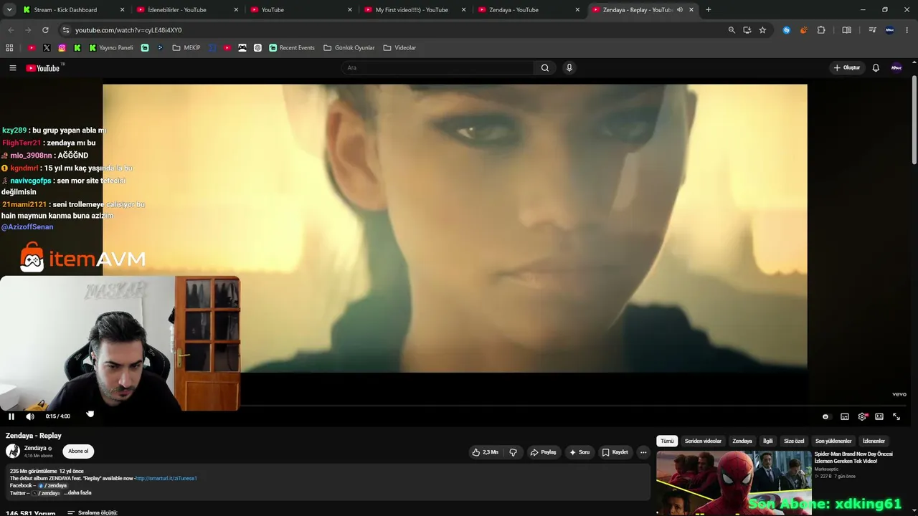Open the X bookmark icon
This screenshot has height=516, width=918.
click(47, 48)
